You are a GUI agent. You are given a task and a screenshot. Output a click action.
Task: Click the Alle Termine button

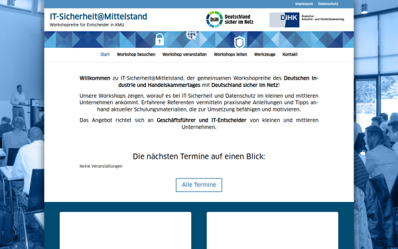[199, 185]
